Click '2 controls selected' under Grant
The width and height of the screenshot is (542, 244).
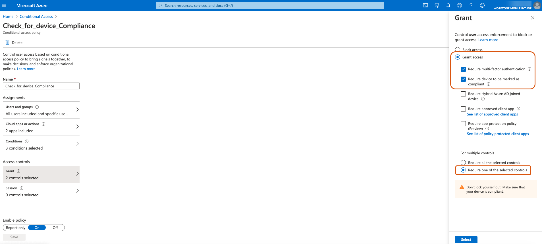pyautogui.click(x=22, y=178)
